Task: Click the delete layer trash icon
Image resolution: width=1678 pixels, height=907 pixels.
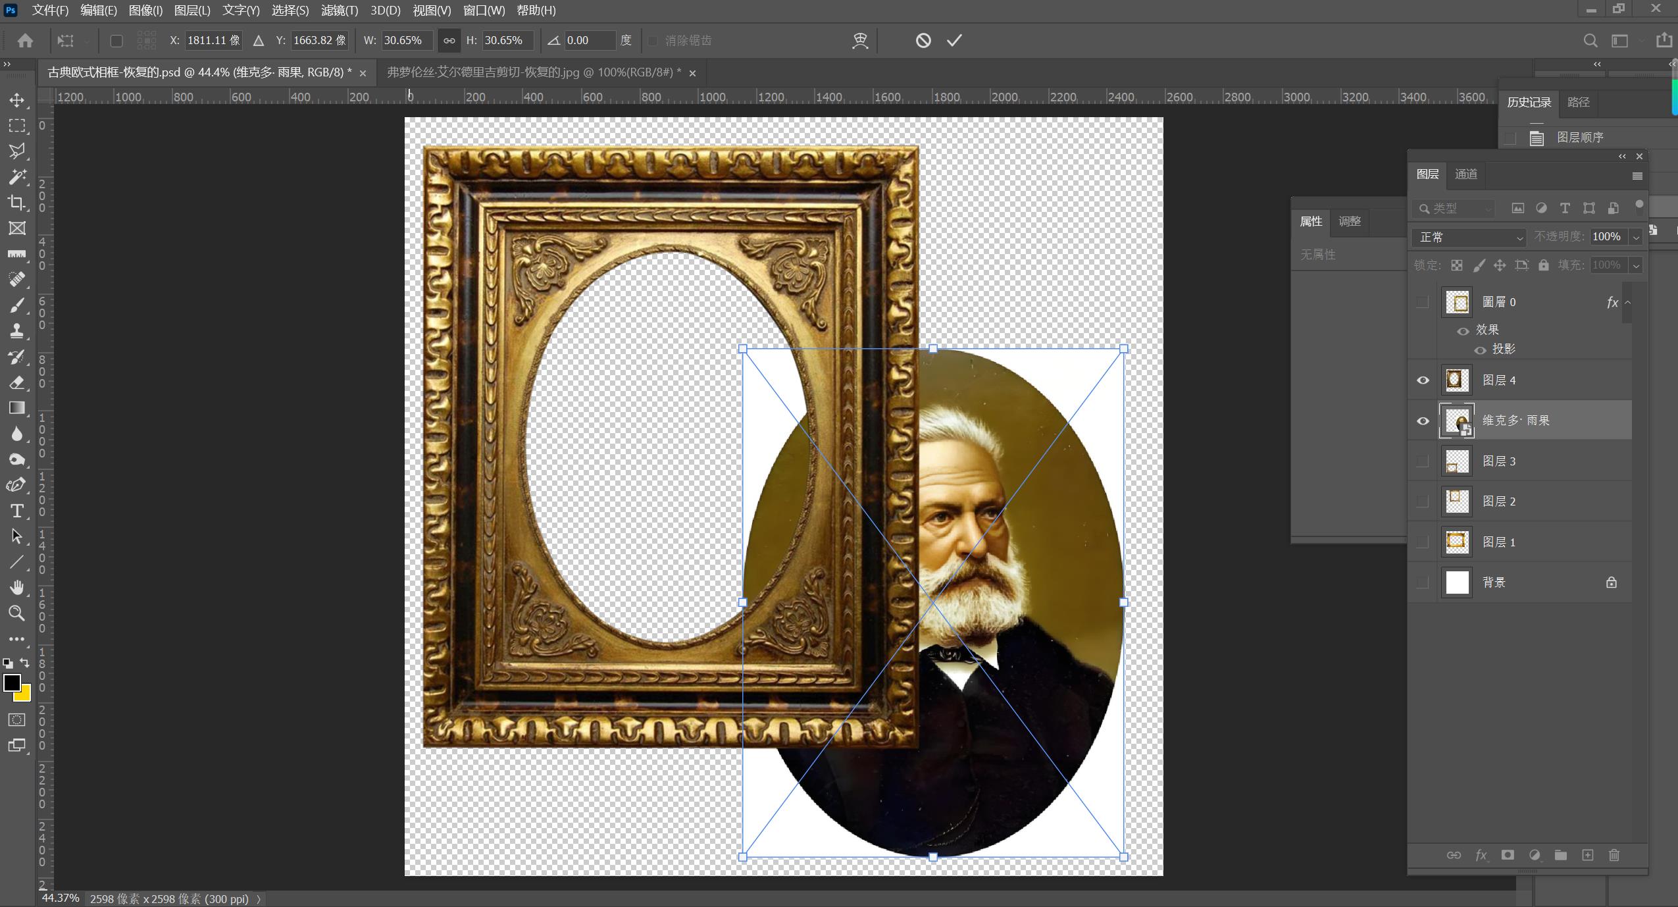Action: pyautogui.click(x=1614, y=855)
